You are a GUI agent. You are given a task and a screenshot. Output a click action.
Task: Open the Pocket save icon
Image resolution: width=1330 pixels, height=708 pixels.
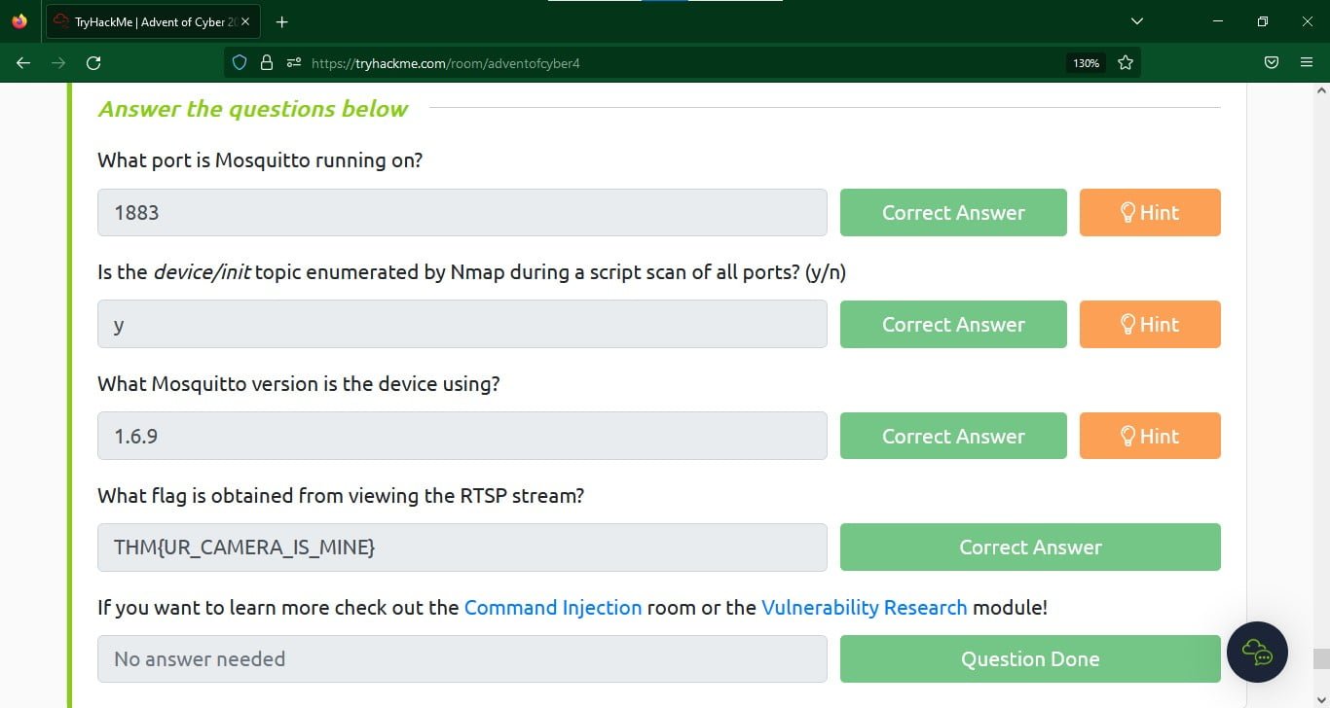click(x=1271, y=62)
